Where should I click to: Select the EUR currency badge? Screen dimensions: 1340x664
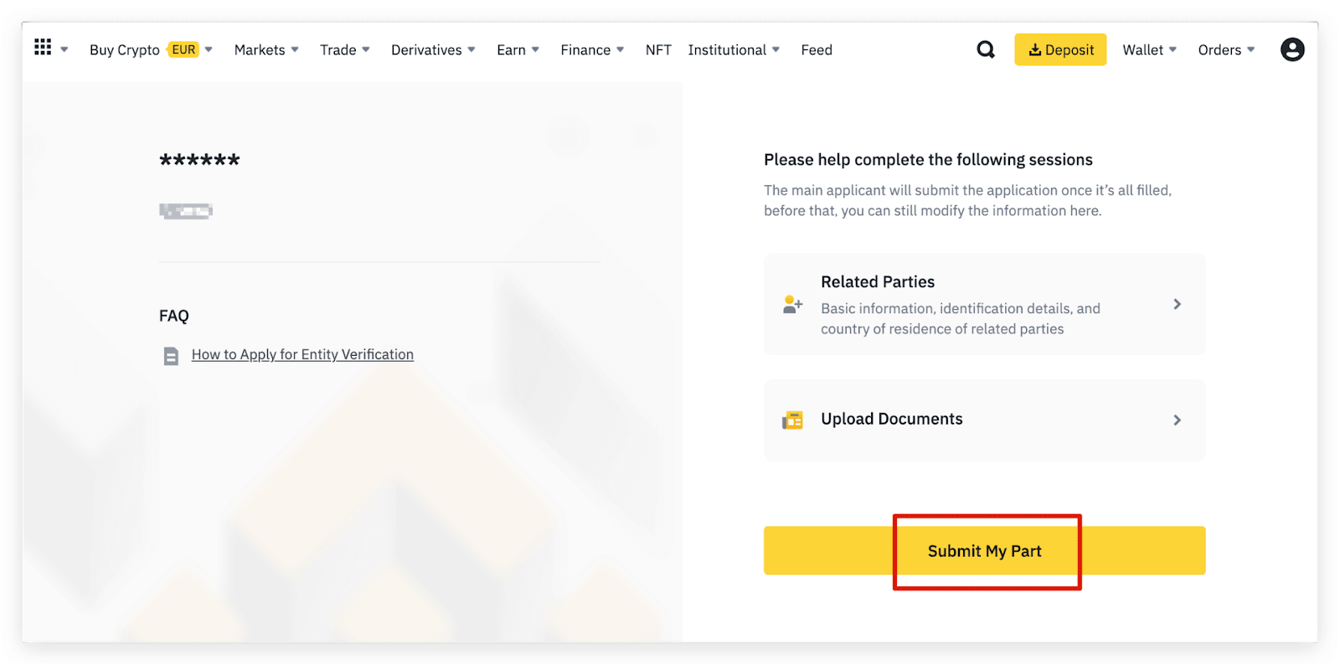[183, 50]
